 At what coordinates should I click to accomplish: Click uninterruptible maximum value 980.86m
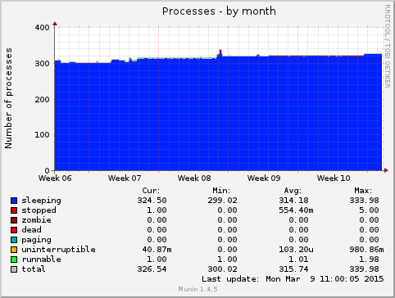click(x=366, y=250)
